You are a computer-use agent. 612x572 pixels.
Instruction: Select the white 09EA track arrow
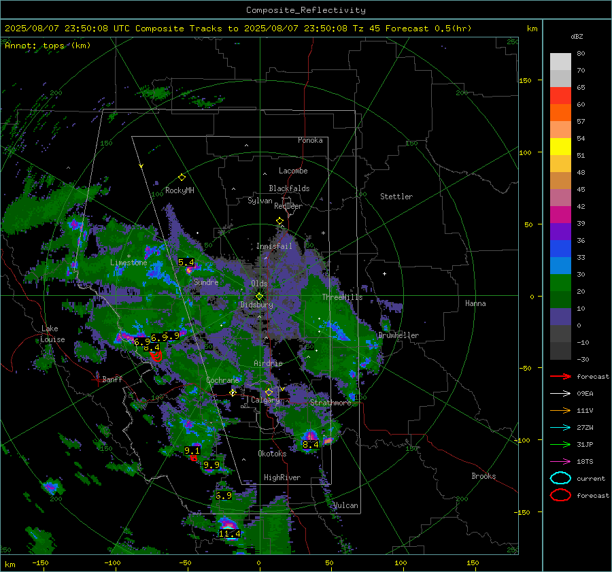(560, 394)
